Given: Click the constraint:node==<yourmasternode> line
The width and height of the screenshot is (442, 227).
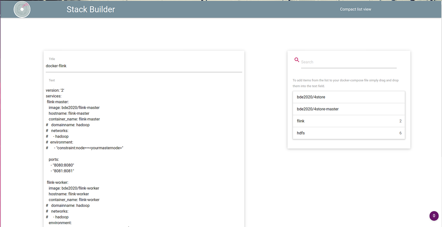Looking at the screenshot, I should [85, 148].
